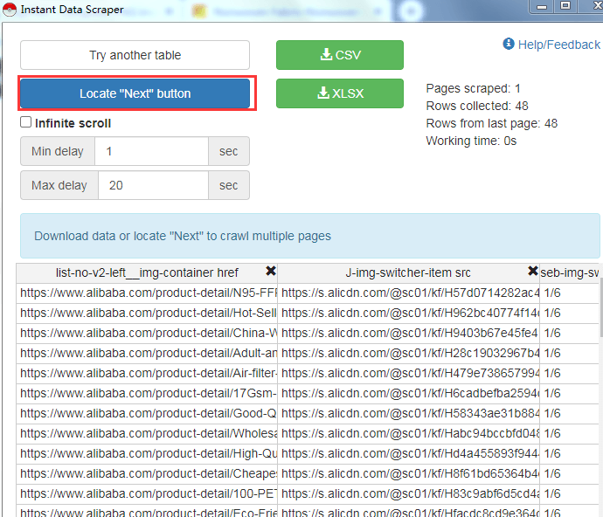
Task: Select the product-detail/N95-FFP link cell
Action: click(x=147, y=293)
